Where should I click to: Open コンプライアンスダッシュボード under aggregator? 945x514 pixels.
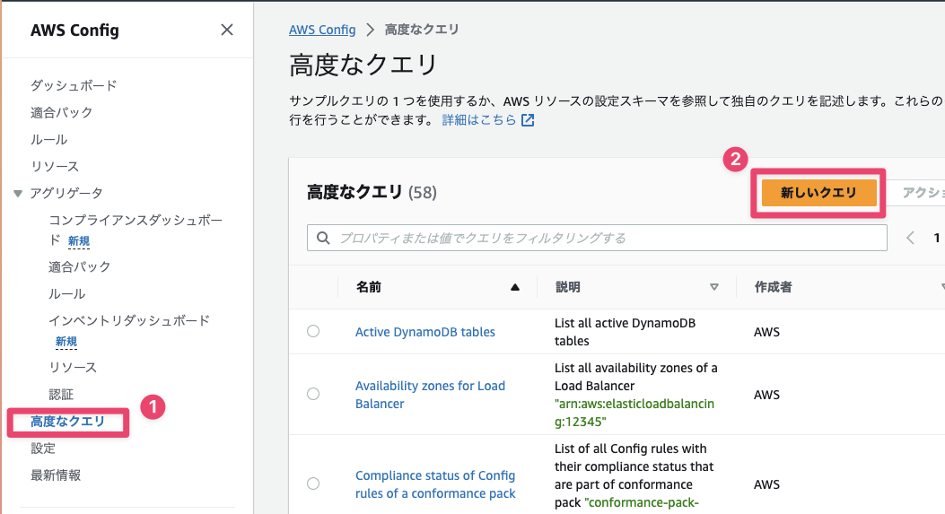click(135, 221)
